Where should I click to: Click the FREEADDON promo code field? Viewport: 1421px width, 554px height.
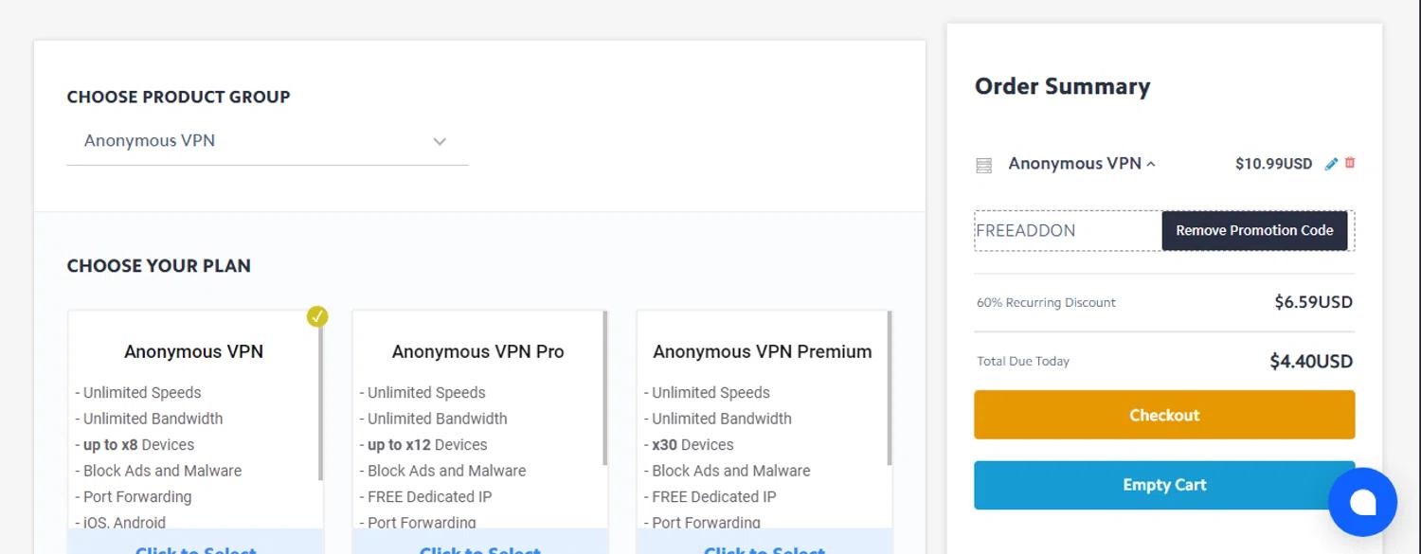point(1068,230)
